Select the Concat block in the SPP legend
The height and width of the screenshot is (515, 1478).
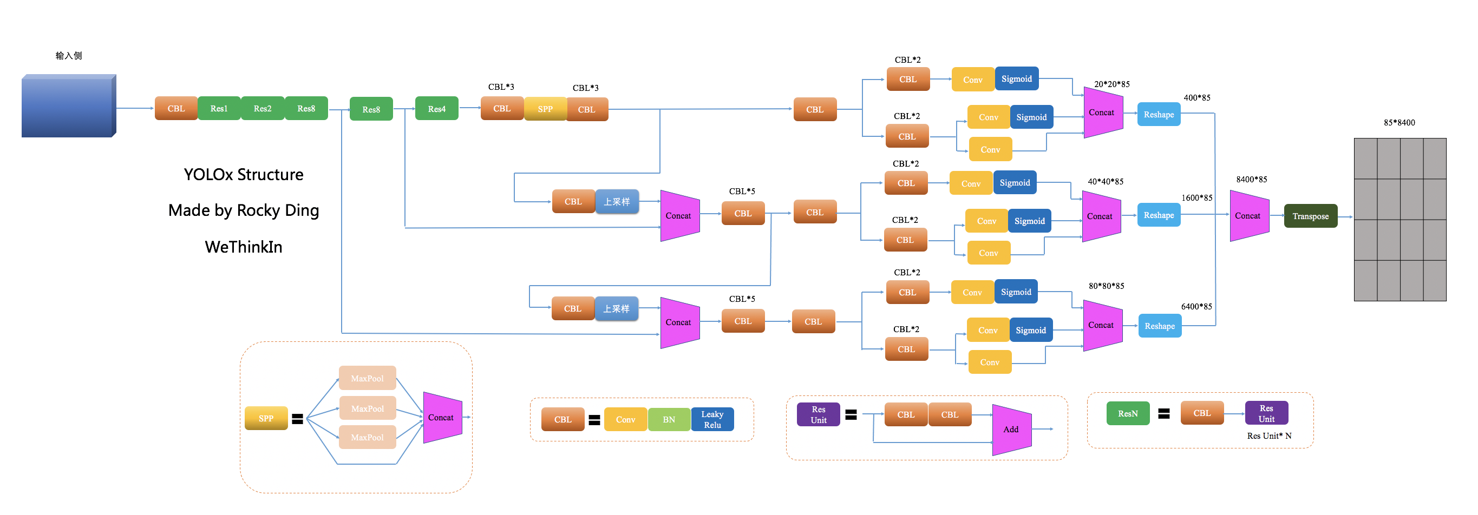click(x=442, y=418)
